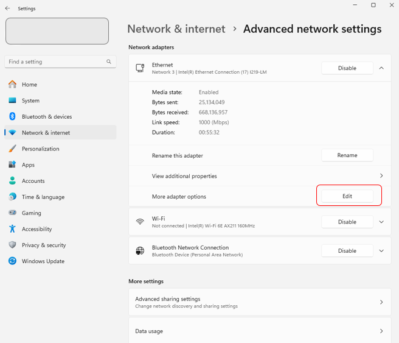Screen dimensions: 399x343
Task: Rename the Ethernet adapter
Action: point(347,155)
